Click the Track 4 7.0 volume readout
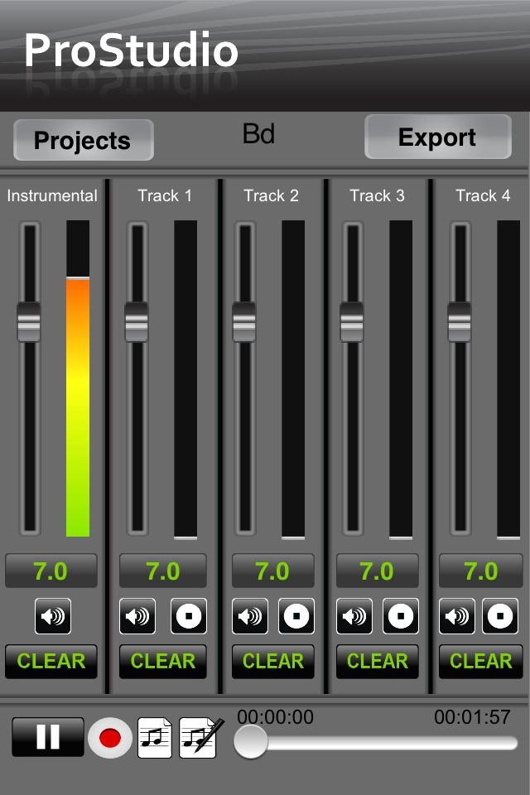 point(481,571)
